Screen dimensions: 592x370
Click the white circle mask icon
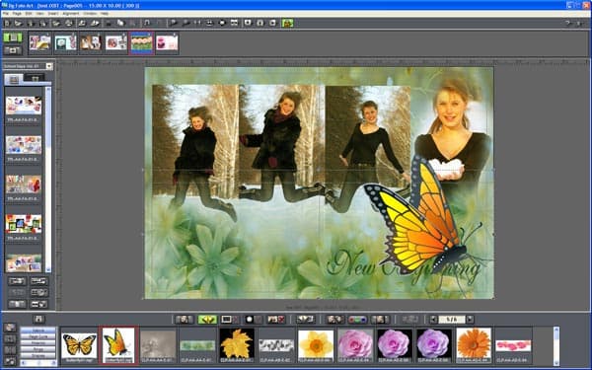point(250,320)
